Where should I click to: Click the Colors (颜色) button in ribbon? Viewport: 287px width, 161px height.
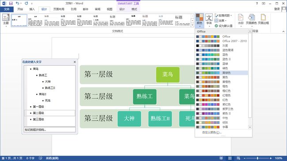(200, 20)
